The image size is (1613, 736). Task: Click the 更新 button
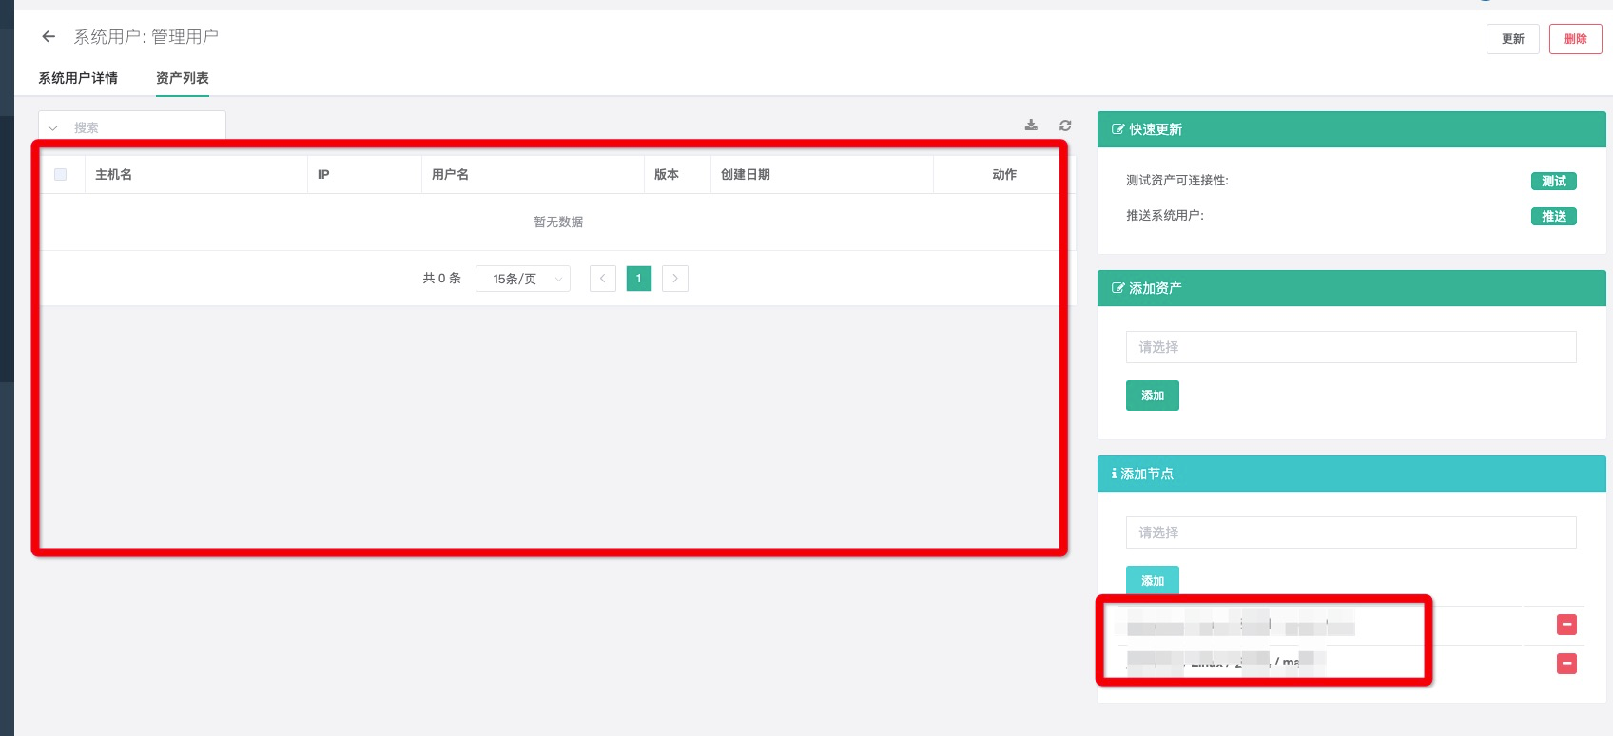coord(1513,39)
